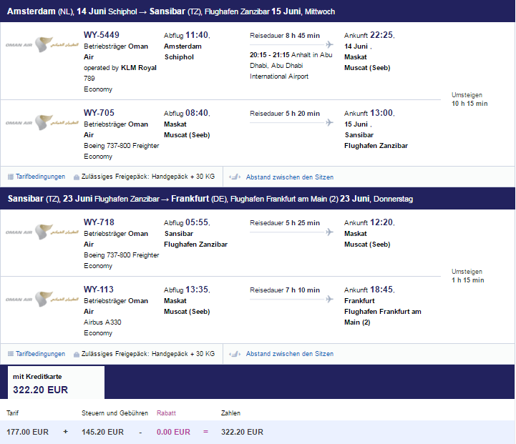Image resolution: width=516 pixels, height=444 pixels.
Task: Click Oman Air logo for flight WY-113
Action: point(42,299)
